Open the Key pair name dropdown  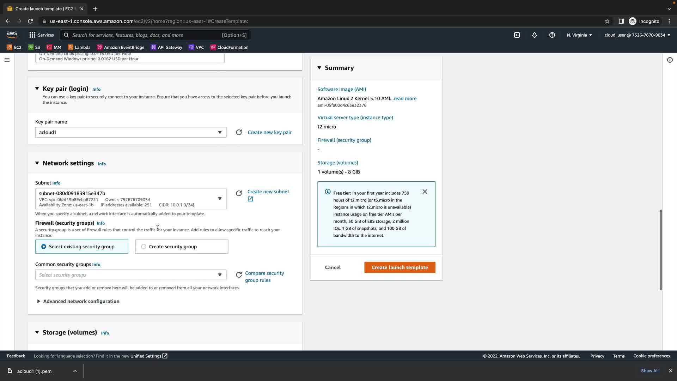coord(130,132)
